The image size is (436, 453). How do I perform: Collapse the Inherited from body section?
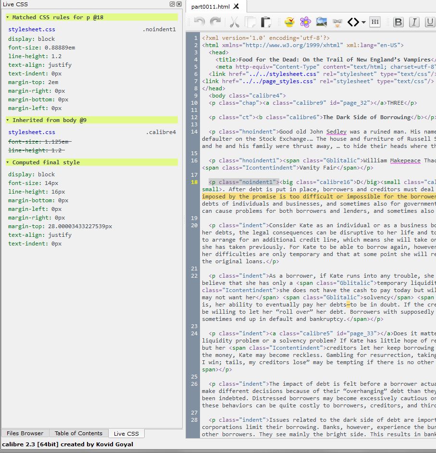(8, 120)
